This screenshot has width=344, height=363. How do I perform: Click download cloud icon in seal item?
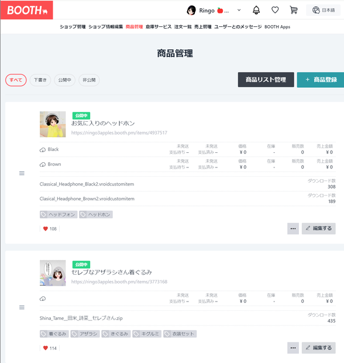point(43,299)
